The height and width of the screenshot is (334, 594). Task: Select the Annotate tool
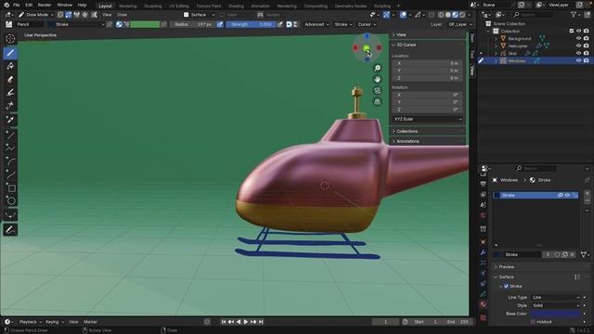click(10, 230)
